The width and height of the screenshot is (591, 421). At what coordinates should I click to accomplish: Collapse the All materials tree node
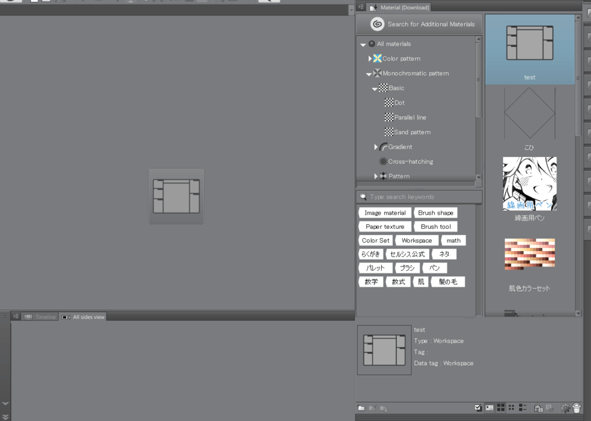(x=363, y=44)
